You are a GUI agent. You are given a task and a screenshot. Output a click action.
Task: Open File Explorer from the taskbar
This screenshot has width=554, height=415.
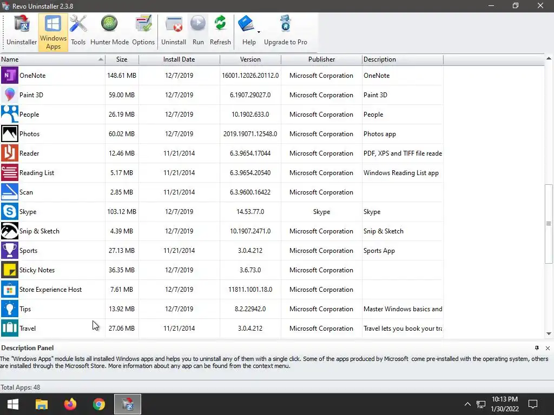pyautogui.click(x=41, y=404)
